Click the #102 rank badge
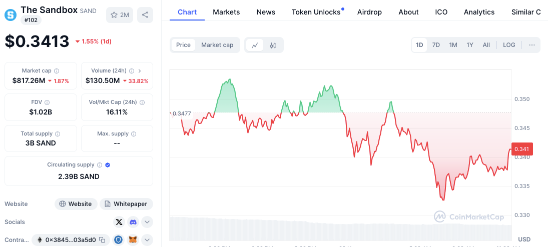Screen dimensions: 548x247 point(31,20)
